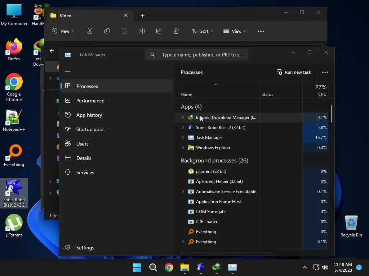
Task: Select Notepad++ desktop shortcut
Action: [x=14, y=120]
